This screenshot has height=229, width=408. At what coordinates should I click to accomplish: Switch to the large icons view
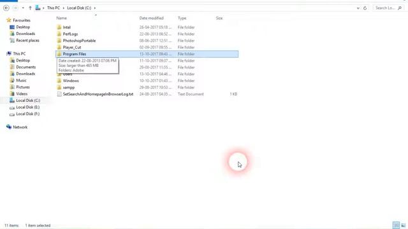coord(404,225)
